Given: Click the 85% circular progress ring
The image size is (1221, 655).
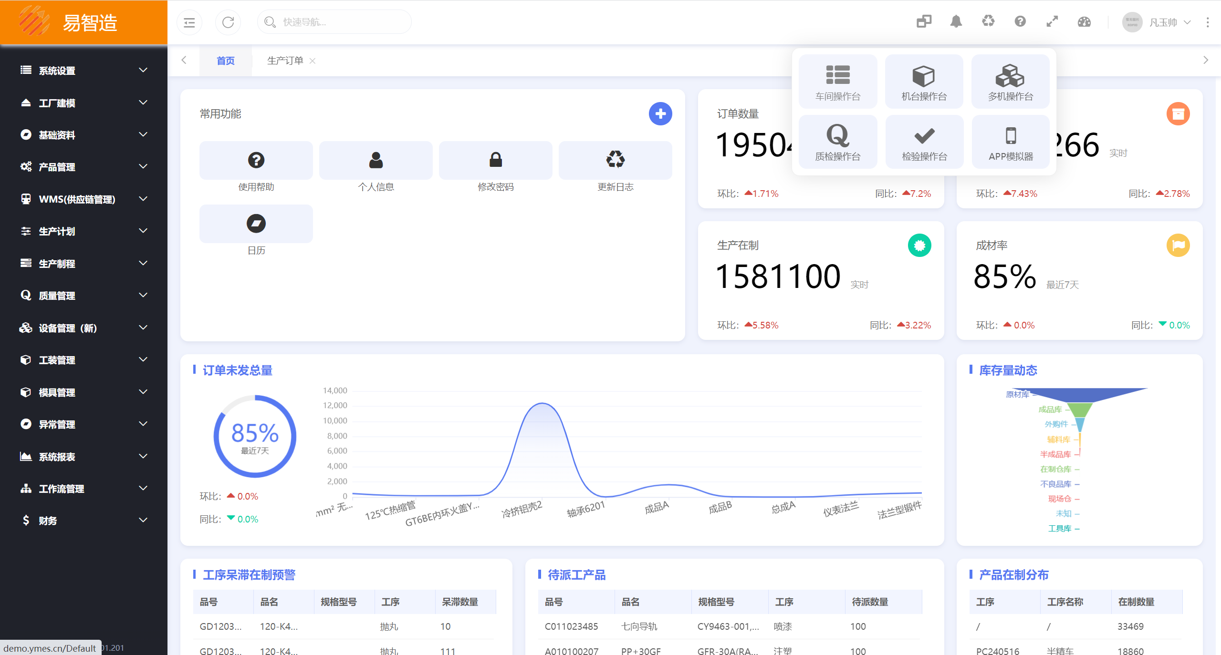Looking at the screenshot, I should click(x=255, y=436).
